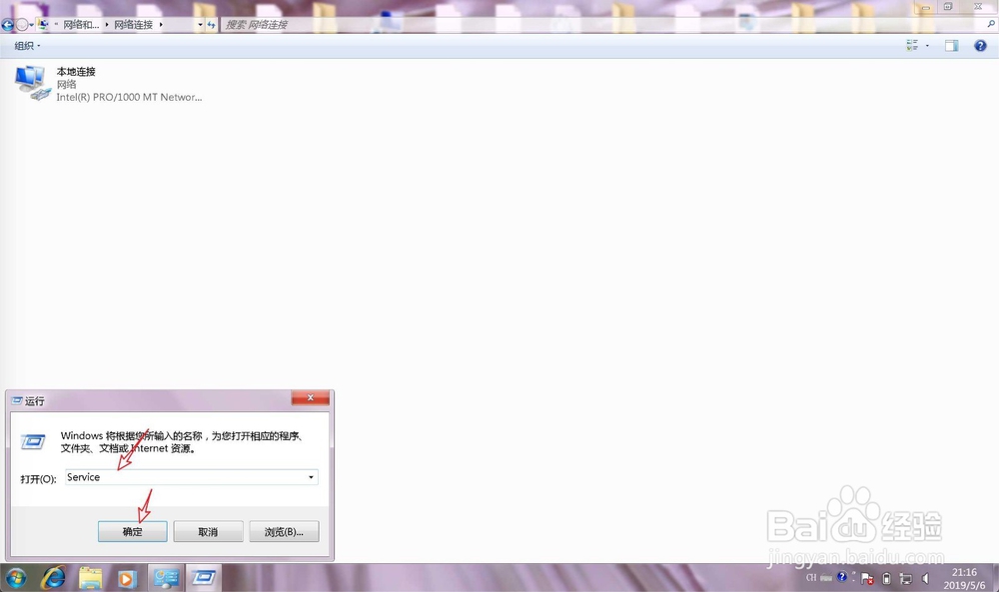Click the Action Center flag icon
This screenshot has width=999, height=592.
866,578
